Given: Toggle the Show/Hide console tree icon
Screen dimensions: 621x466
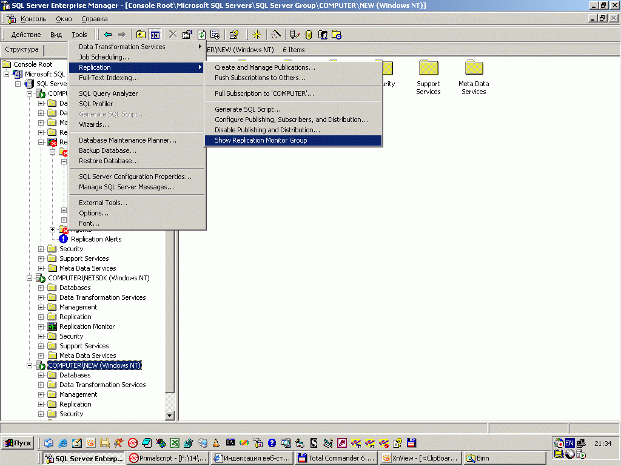Looking at the screenshot, I should [x=155, y=35].
